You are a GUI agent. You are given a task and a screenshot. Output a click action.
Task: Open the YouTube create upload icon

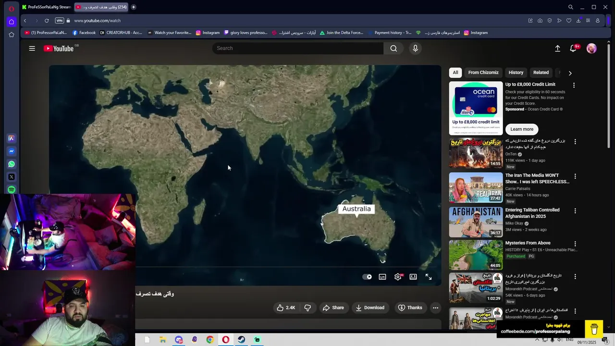point(557,48)
